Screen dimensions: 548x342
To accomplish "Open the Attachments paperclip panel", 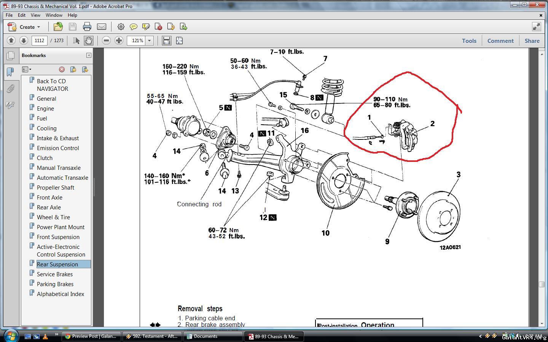I will pos(10,89).
